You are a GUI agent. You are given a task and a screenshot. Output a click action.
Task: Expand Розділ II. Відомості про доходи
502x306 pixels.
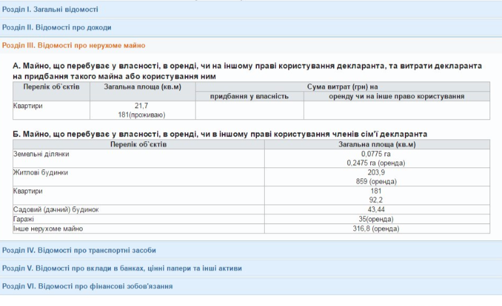tap(57, 27)
